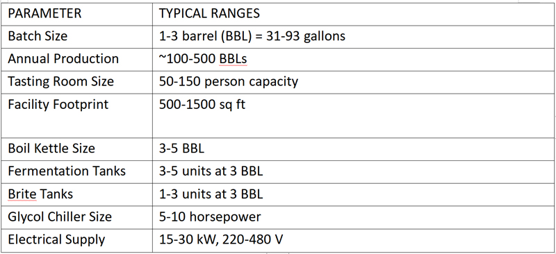Click the underlined word Brite

click(22, 194)
